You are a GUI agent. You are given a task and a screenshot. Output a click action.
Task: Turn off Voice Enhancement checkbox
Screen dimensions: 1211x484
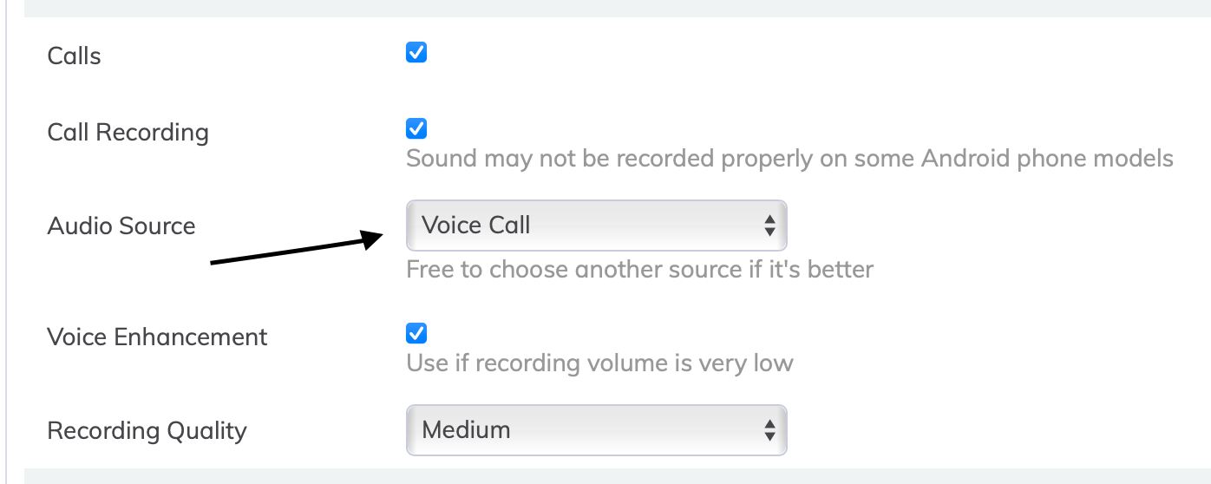click(416, 334)
